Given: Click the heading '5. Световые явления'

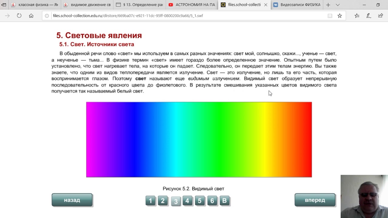Looking at the screenshot, I should 99,35.
